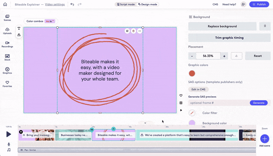Open Video settings link

tap(55, 4)
